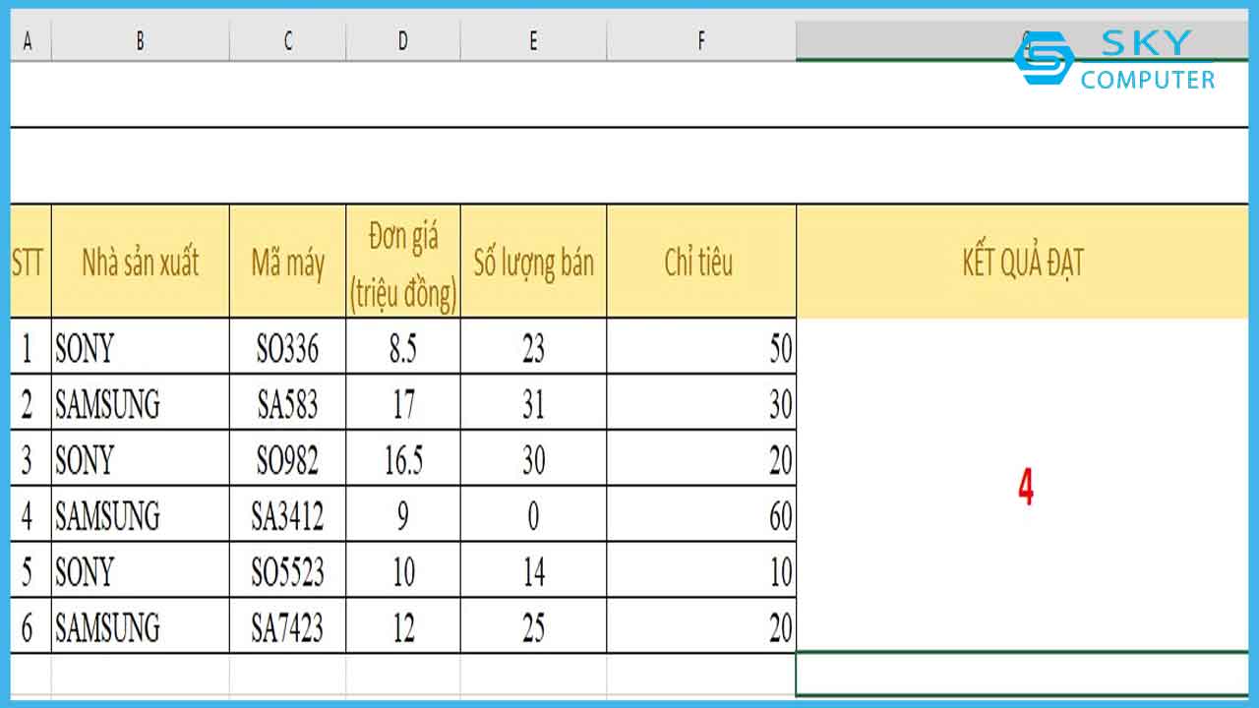Click the "Số lượng bán" header cell
1259x708 pixels.
[x=534, y=262]
